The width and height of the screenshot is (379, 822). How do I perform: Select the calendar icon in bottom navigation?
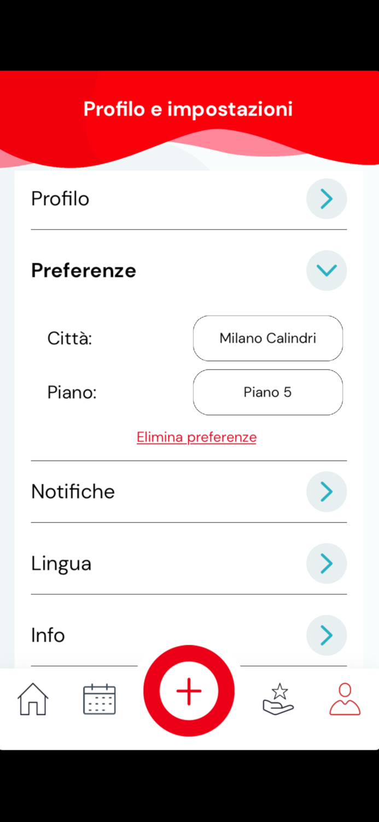click(x=99, y=699)
